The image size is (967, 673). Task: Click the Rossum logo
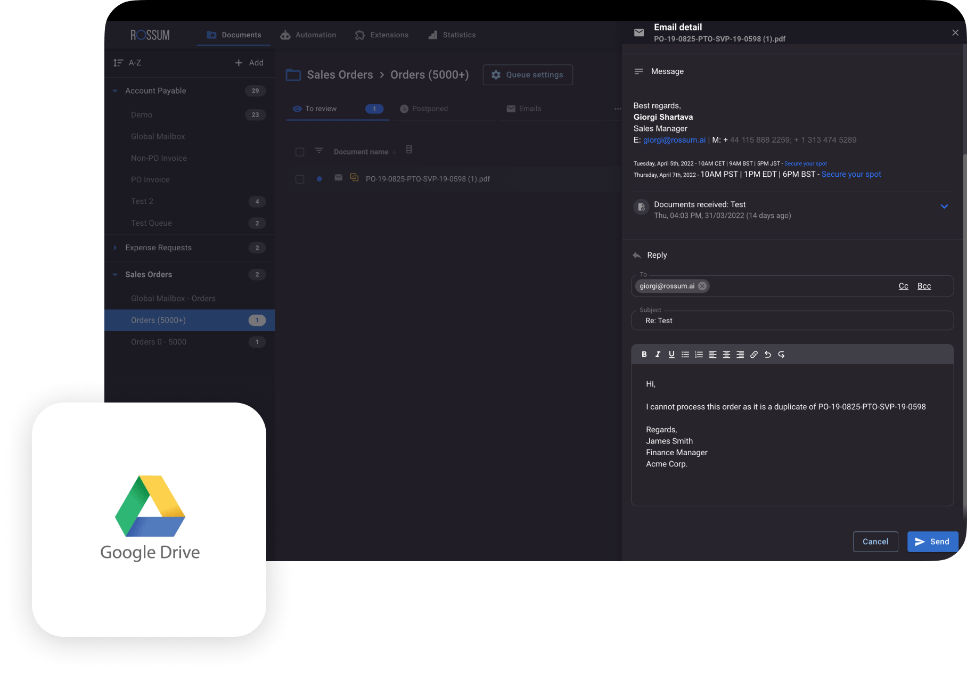coord(150,35)
